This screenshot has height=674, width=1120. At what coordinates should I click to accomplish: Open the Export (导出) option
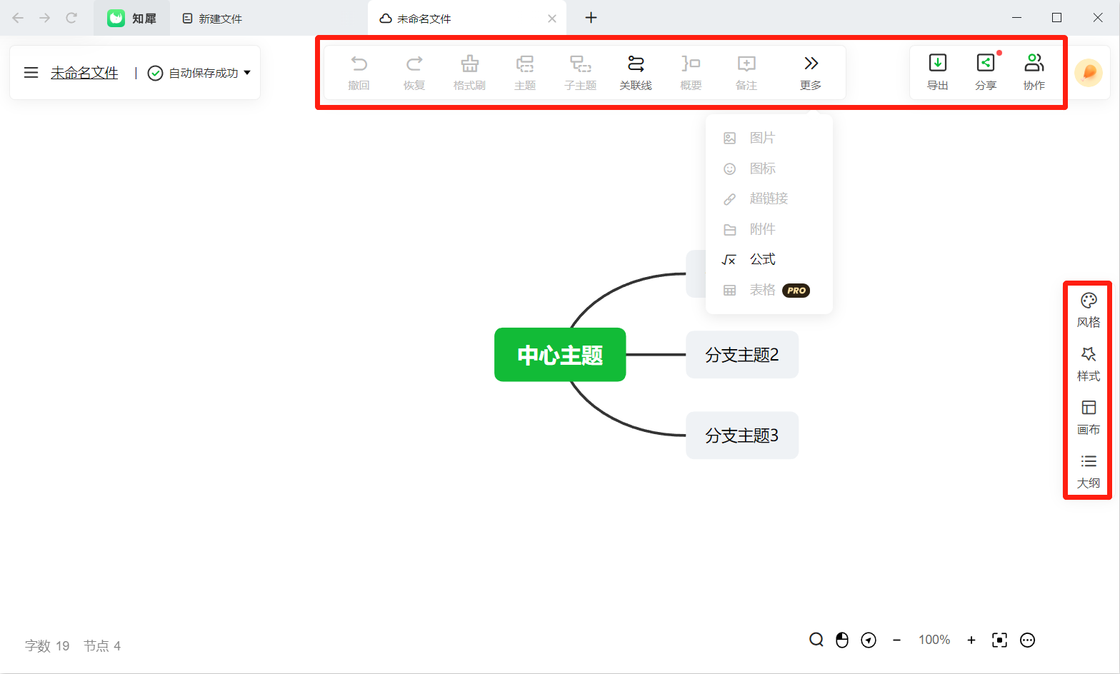[938, 72]
